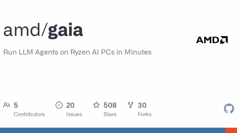
Task: Click the 5 contributors count
Action: (16, 105)
